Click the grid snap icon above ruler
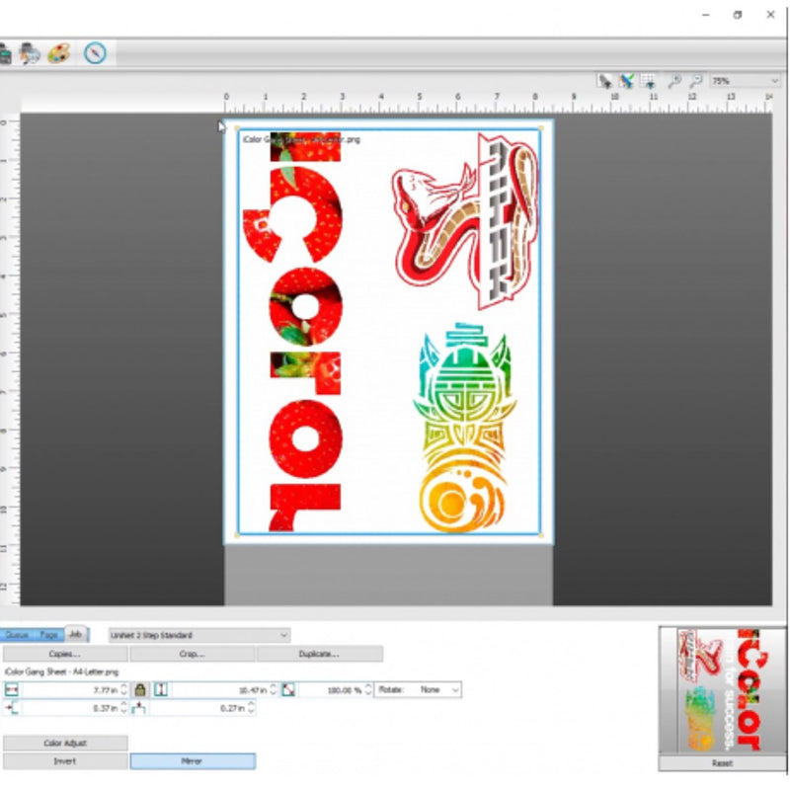The height and width of the screenshot is (790, 790). tap(648, 82)
